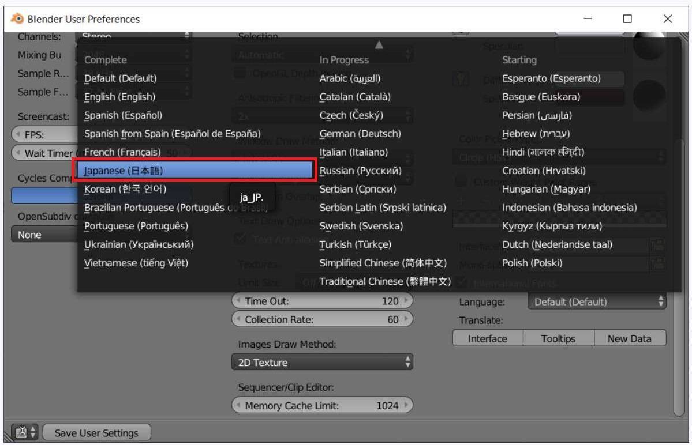Choose Swedish (Svenska) language

coord(361,226)
